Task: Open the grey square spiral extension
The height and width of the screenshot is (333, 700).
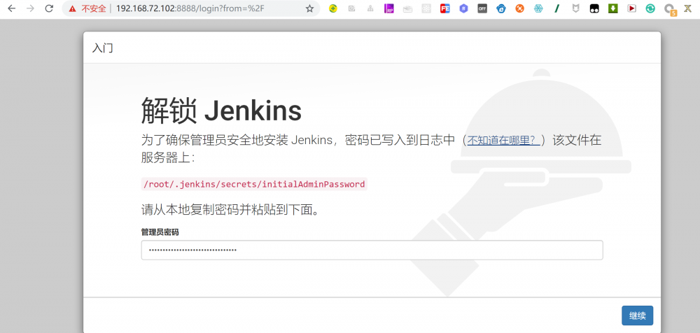Action: pos(352,8)
